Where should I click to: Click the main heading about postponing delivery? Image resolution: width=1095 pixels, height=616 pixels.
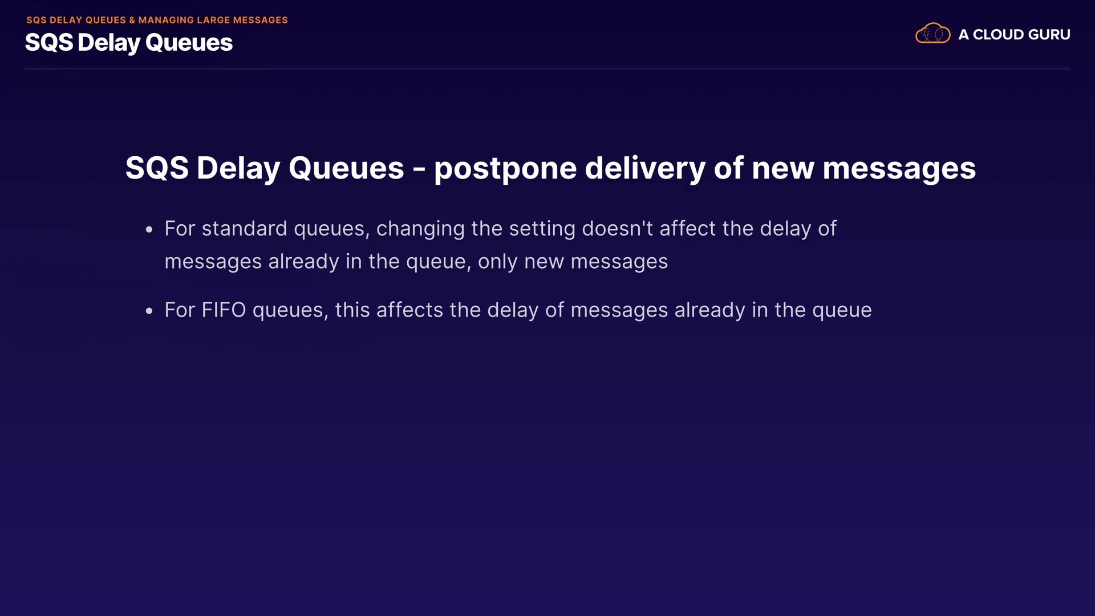coord(550,168)
